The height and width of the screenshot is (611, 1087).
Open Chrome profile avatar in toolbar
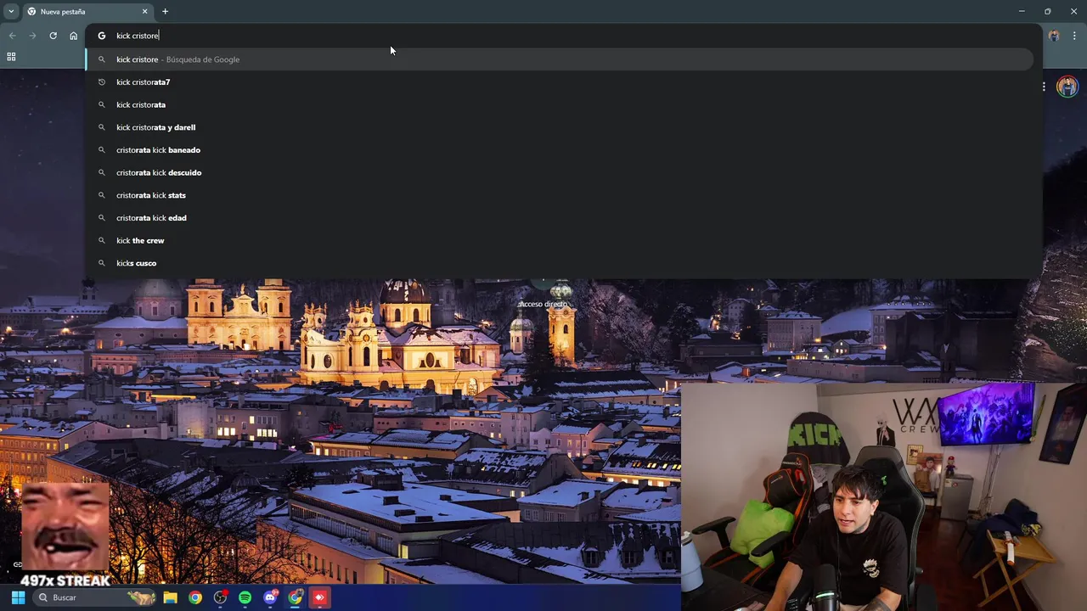(1054, 36)
